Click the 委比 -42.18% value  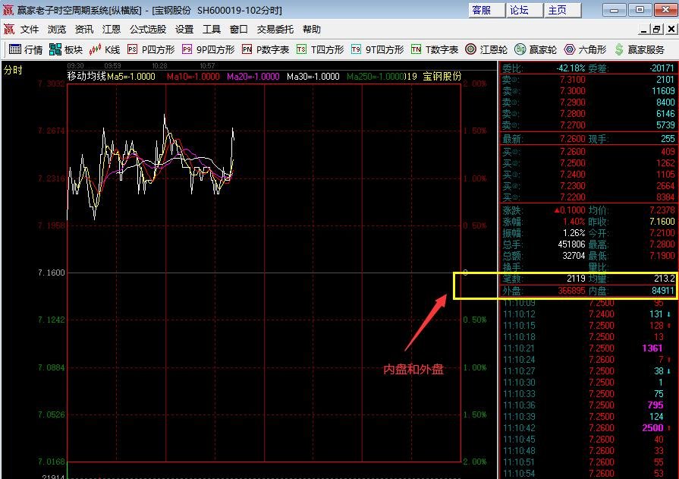[x=571, y=68]
